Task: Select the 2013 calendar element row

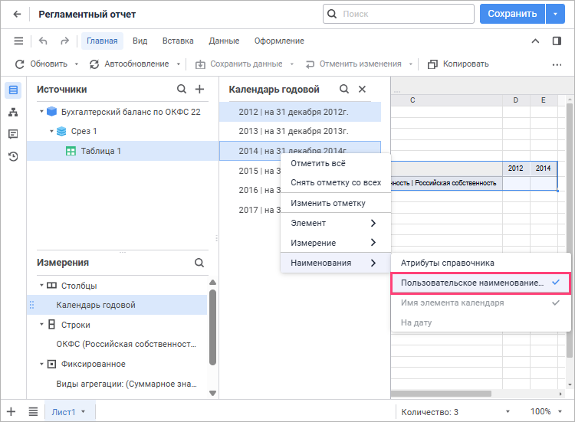Action: [300, 131]
